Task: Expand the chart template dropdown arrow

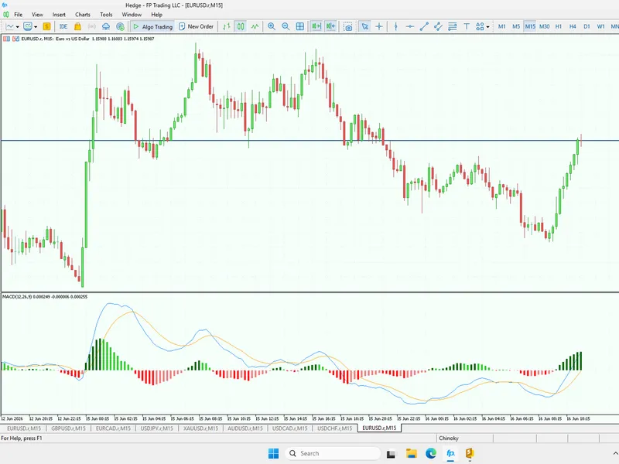Action: pos(36,27)
